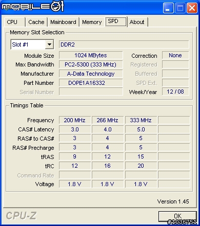
Task: Click the A-Data Technology manufacturer value
Action: point(91,74)
